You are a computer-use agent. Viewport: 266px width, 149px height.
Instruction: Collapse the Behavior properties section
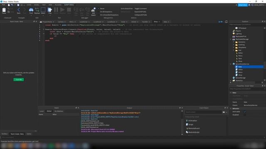[x=231, y=108]
